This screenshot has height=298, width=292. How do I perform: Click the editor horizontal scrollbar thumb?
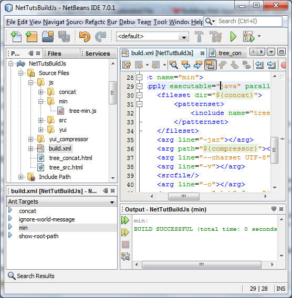click(x=184, y=196)
